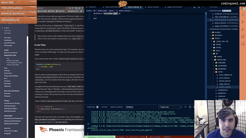Open Deploying on Heroku docs link
Screen dimensions: 246x138
point(11,124)
